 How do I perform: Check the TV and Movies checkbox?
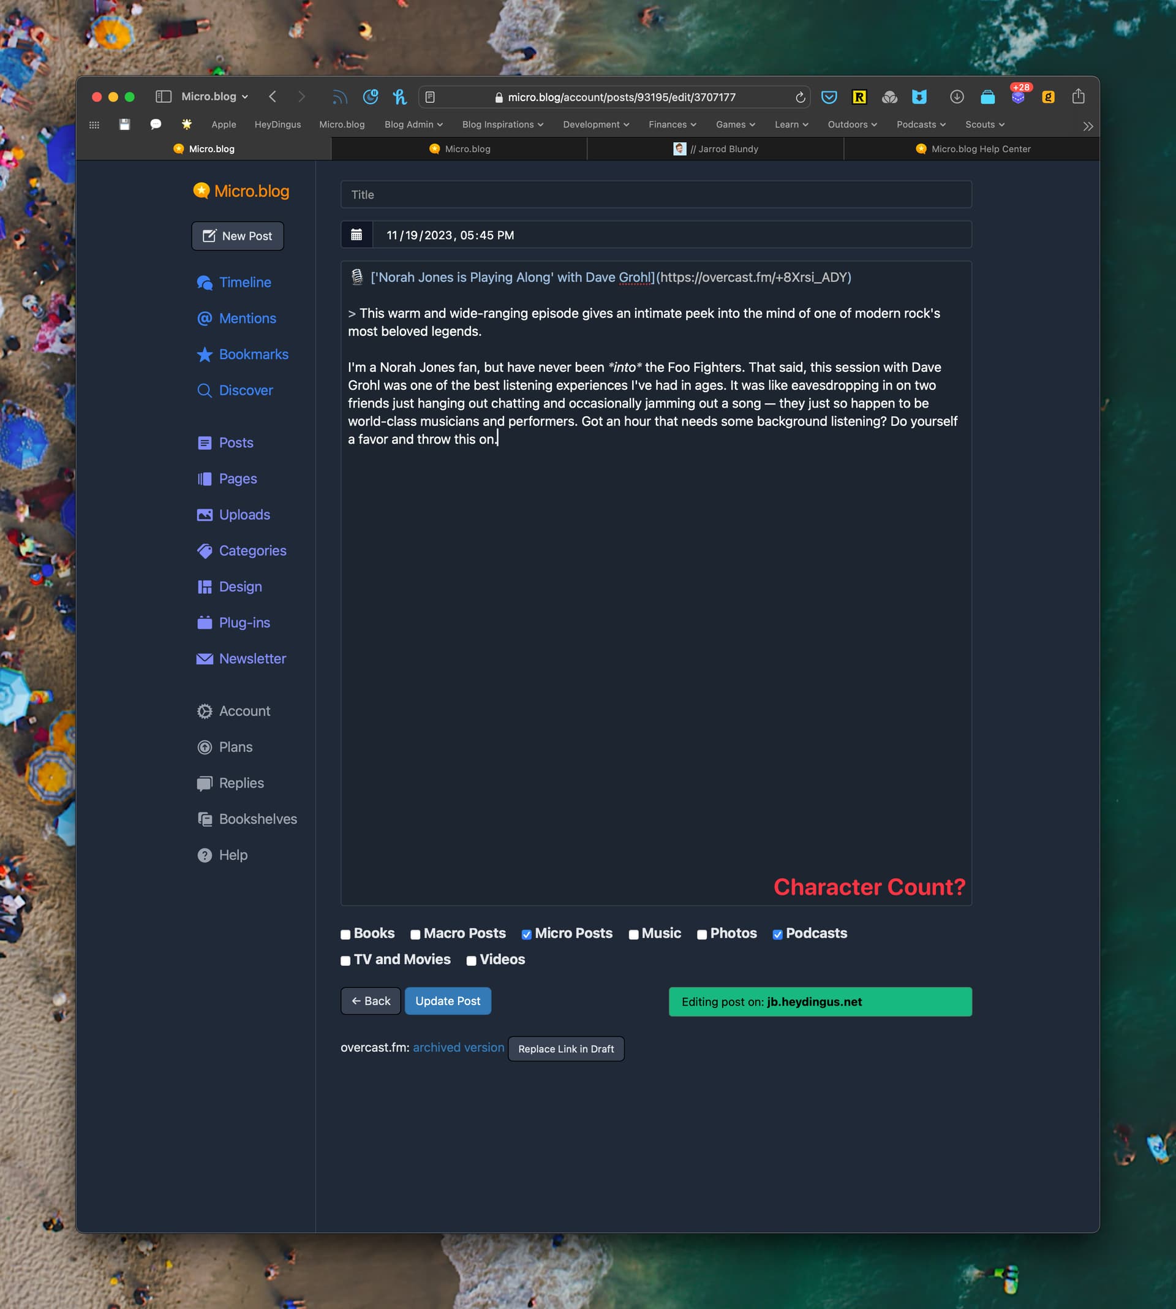tap(345, 962)
